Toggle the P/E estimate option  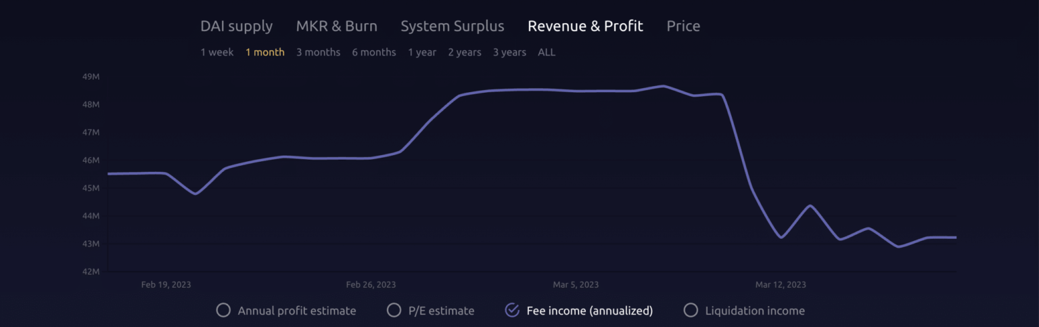pos(394,311)
